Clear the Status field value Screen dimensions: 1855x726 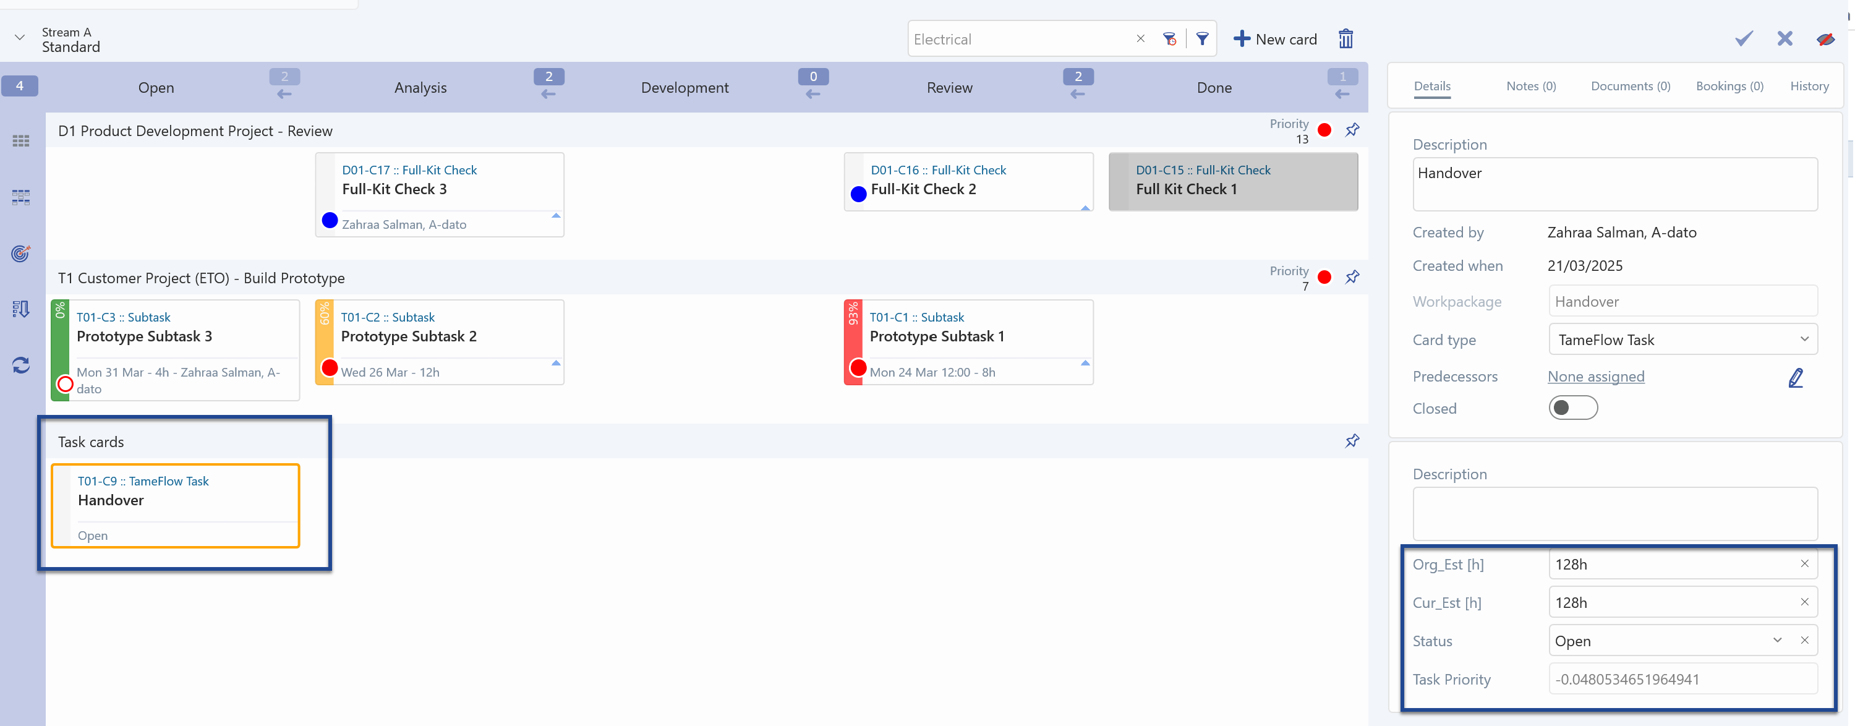[x=1804, y=640]
